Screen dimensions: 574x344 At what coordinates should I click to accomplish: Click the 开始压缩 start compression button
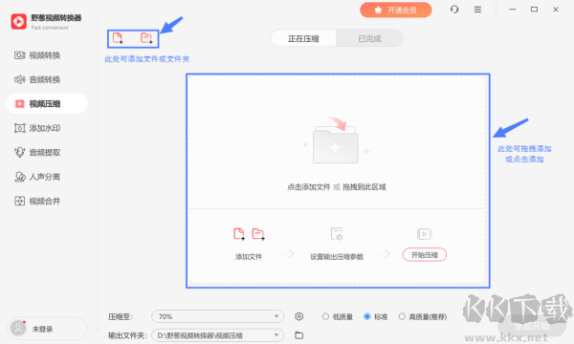(x=424, y=255)
